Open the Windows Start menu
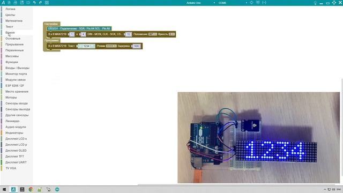This screenshot has width=343, height=193. point(4,189)
